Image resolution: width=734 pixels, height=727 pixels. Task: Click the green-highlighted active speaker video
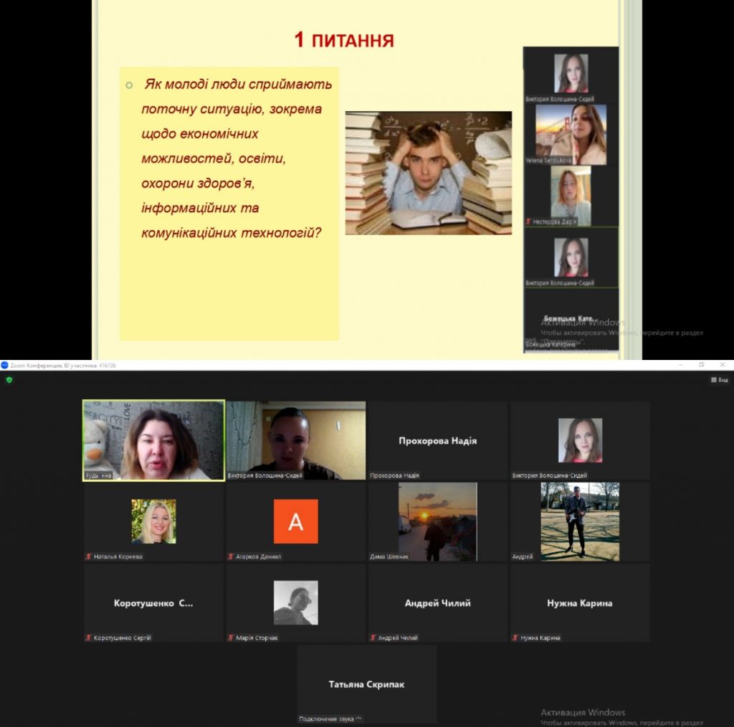coord(153,440)
